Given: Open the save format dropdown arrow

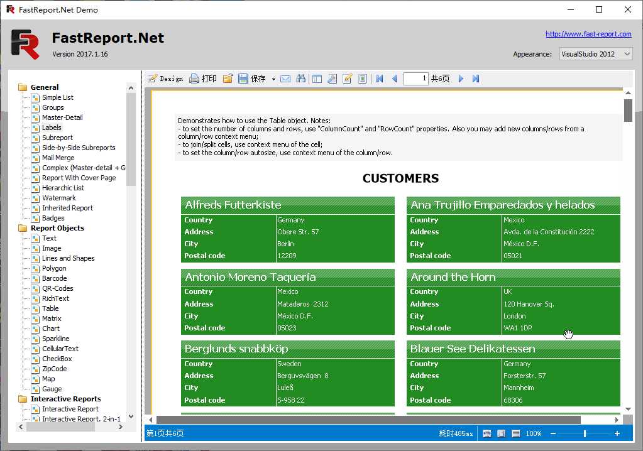Looking at the screenshot, I should click(x=273, y=79).
